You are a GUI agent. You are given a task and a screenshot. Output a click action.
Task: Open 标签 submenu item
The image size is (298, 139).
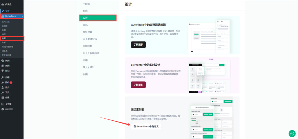(3, 34)
